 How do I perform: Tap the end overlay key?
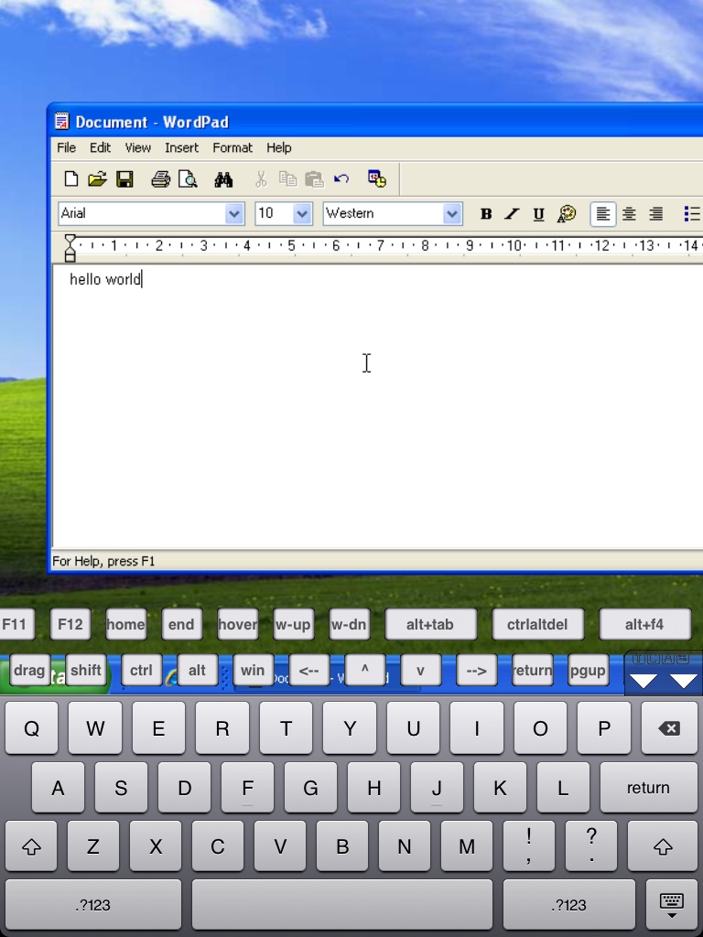tap(181, 624)
